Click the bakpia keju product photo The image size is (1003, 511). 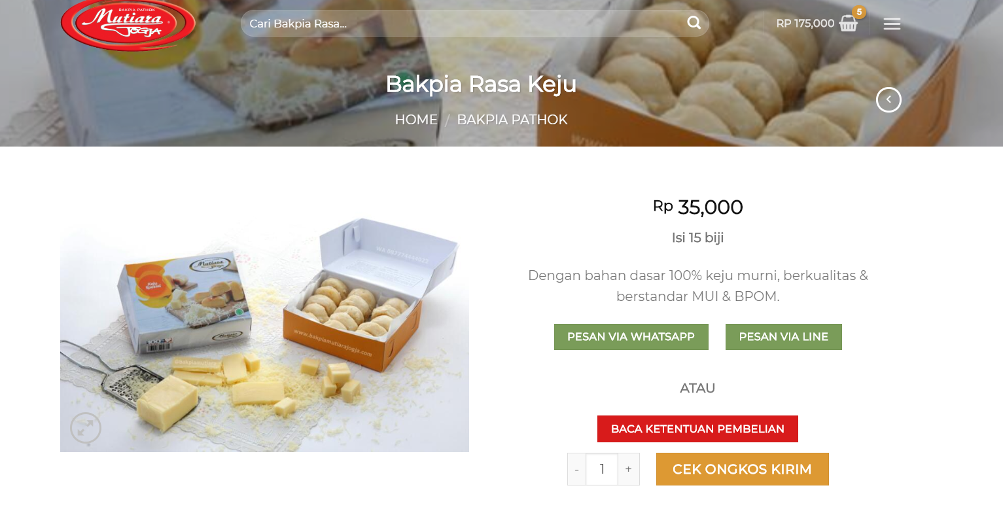pyautogui.click(x=264, y=333)
